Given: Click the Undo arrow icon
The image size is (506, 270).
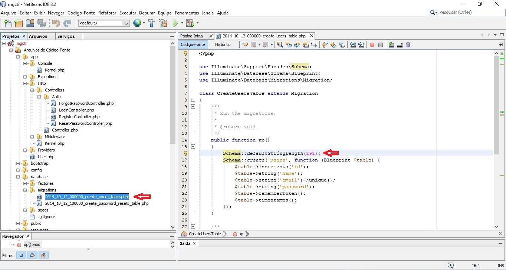Looking at the screenshot, I should [x=56, y=23].
